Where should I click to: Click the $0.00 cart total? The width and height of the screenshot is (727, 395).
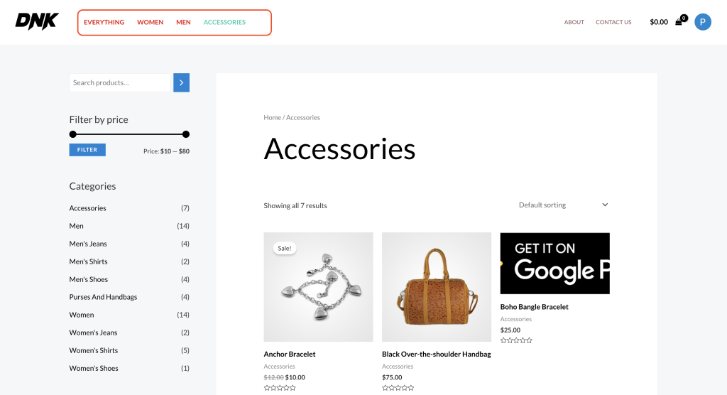tap(659, 22)
